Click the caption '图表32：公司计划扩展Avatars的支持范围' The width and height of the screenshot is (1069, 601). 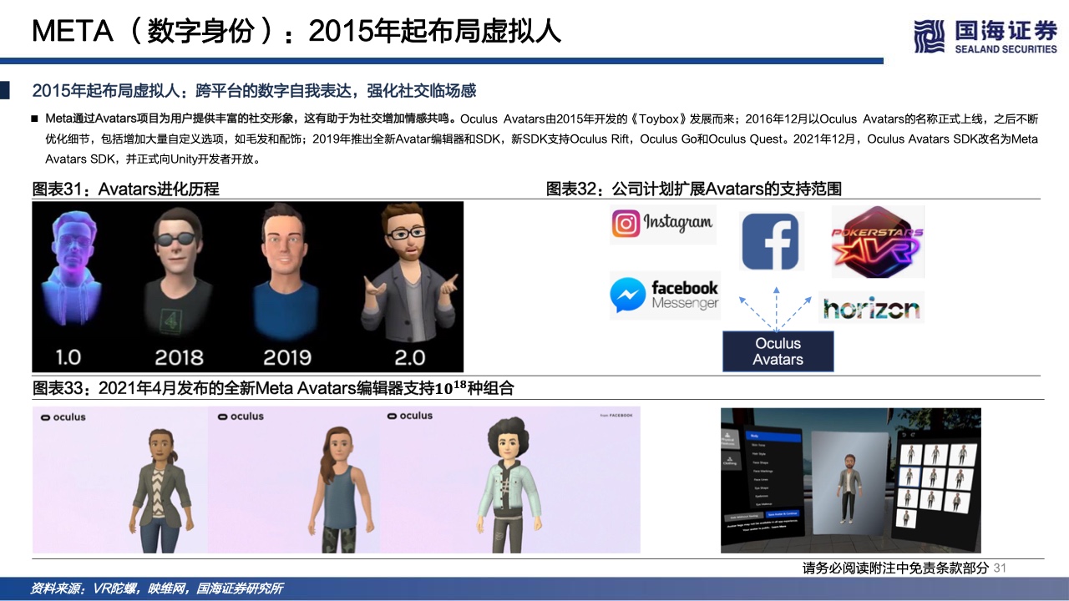(x=694, y=189)
